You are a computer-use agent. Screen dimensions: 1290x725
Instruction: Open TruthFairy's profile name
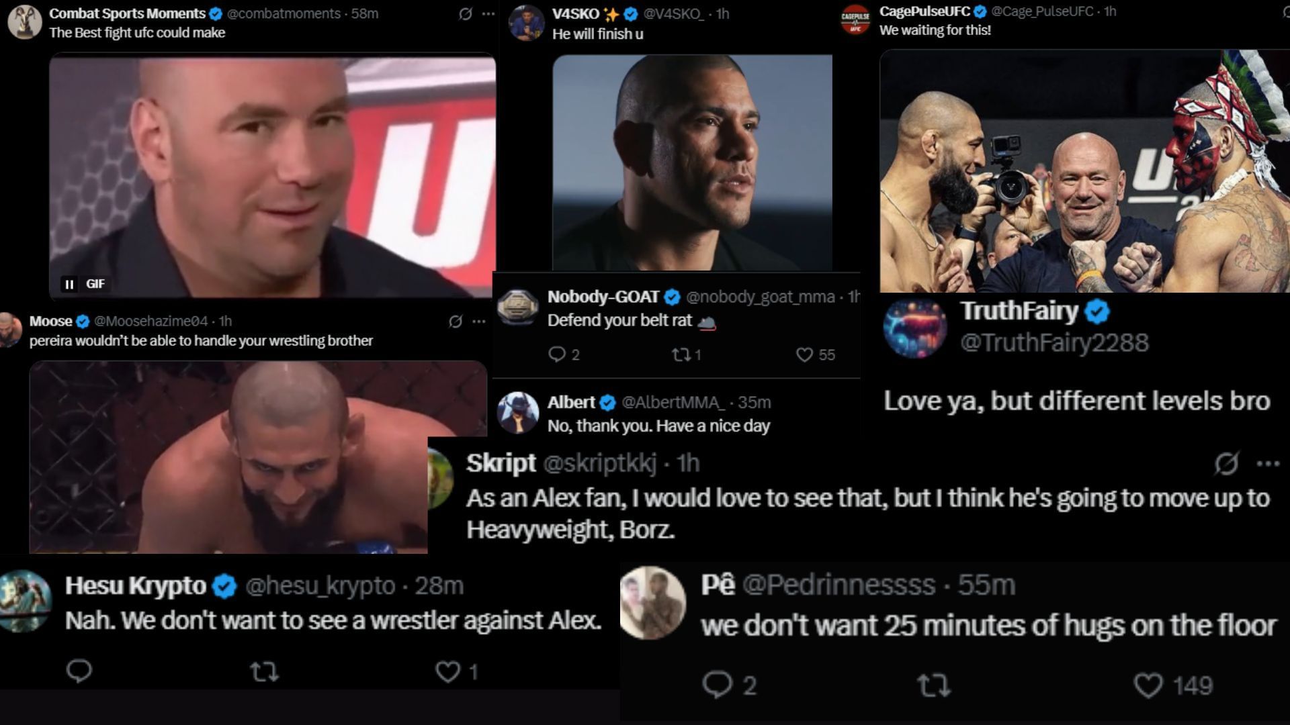click(1019, 311)
